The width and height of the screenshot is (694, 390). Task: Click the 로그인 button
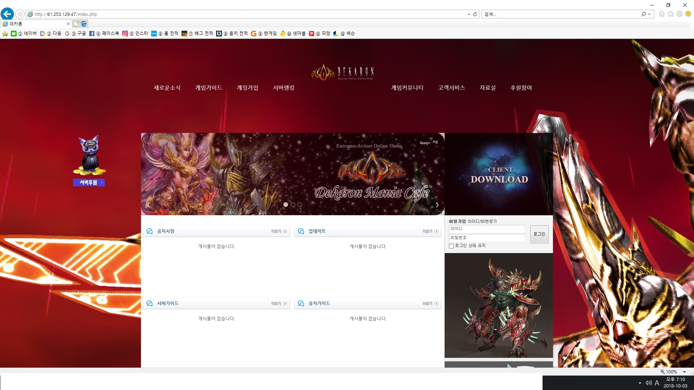539,234
